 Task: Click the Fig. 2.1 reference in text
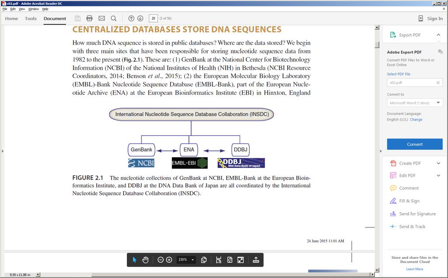point(132,60)
